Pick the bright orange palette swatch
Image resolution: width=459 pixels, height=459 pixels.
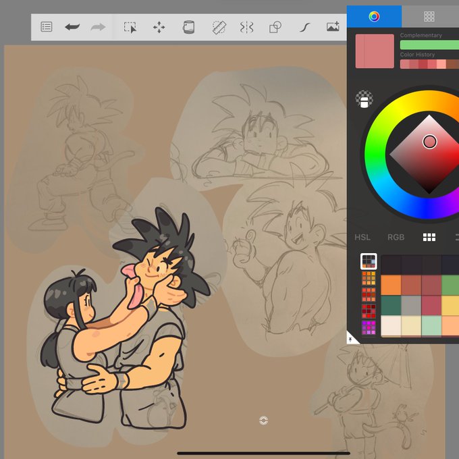(391, 285)
